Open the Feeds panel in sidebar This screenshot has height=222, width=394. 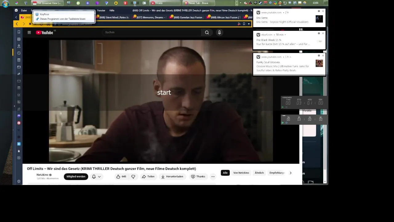[x=19, y=102]
